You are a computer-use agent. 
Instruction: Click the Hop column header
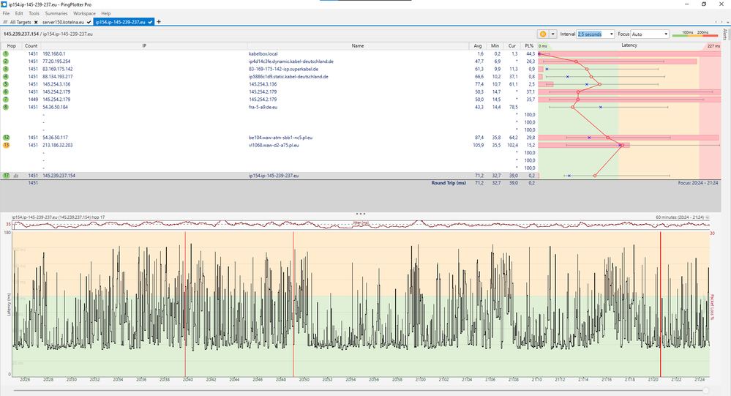coord(12,45)
